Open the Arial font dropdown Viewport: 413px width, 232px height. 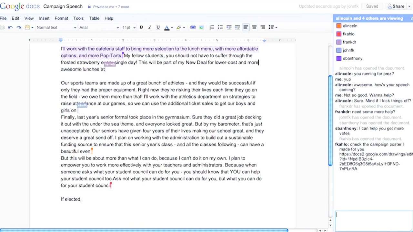pyautogui.click(x=99, y=27)
